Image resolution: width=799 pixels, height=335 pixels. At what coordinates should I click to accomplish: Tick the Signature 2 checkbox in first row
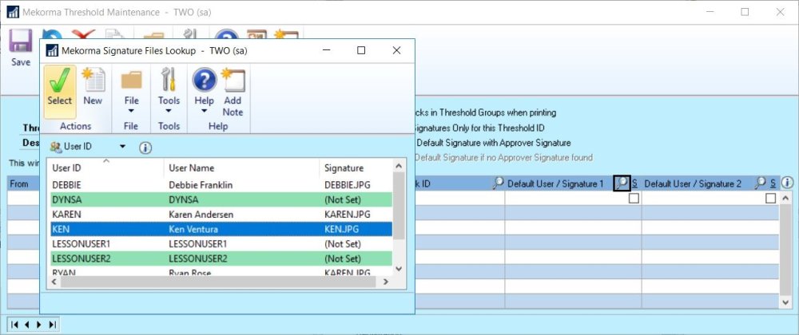[771, 199]
